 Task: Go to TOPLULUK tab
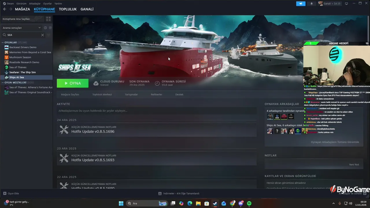[x=68, y=9]
